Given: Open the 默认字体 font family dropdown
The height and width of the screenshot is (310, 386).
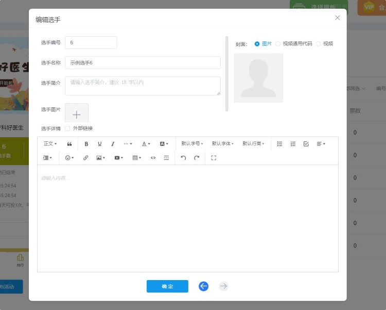Looking at the screenshot, I should [223, 144].
